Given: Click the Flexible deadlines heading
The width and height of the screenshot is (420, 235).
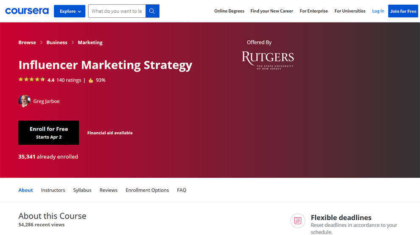Looking at the screenshot, I should [341, 217].
